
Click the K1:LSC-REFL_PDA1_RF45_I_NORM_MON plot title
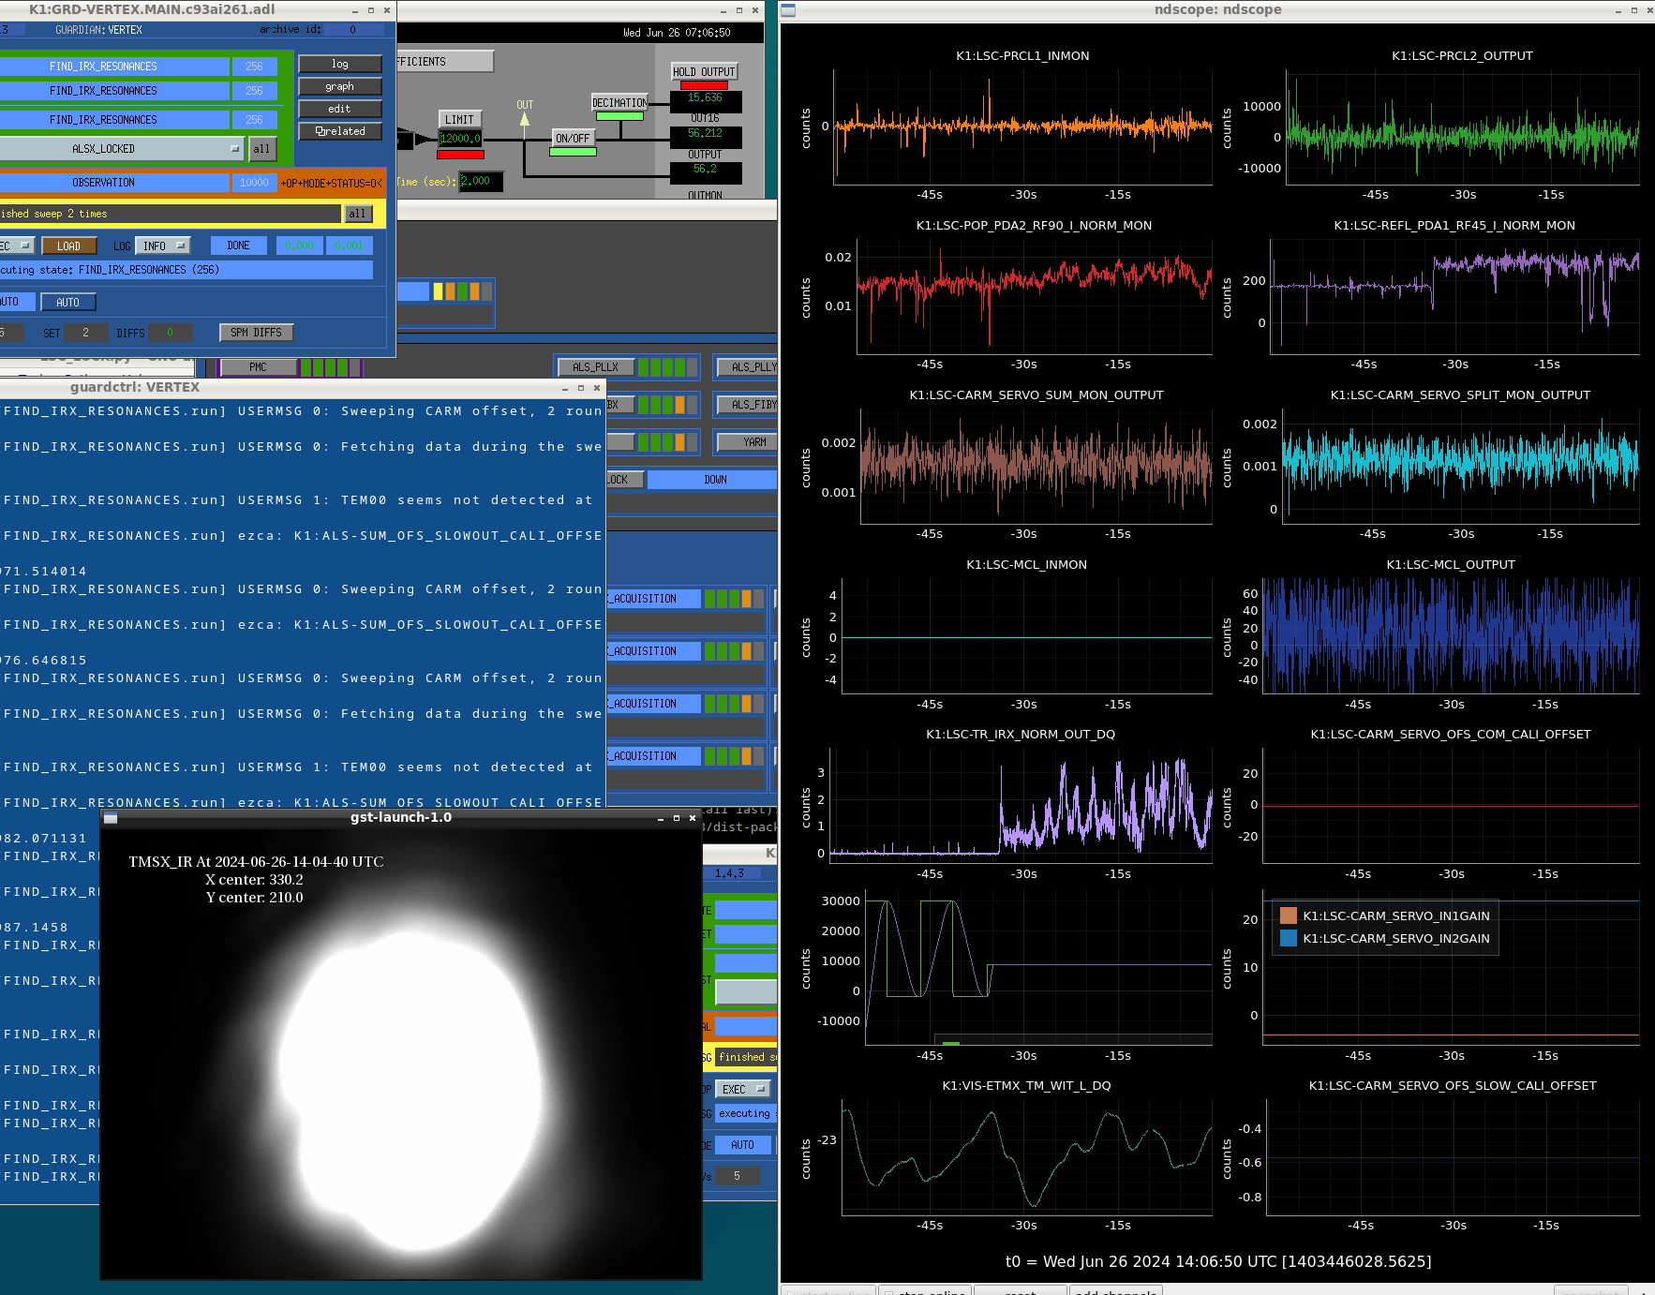click(1454, 226)
